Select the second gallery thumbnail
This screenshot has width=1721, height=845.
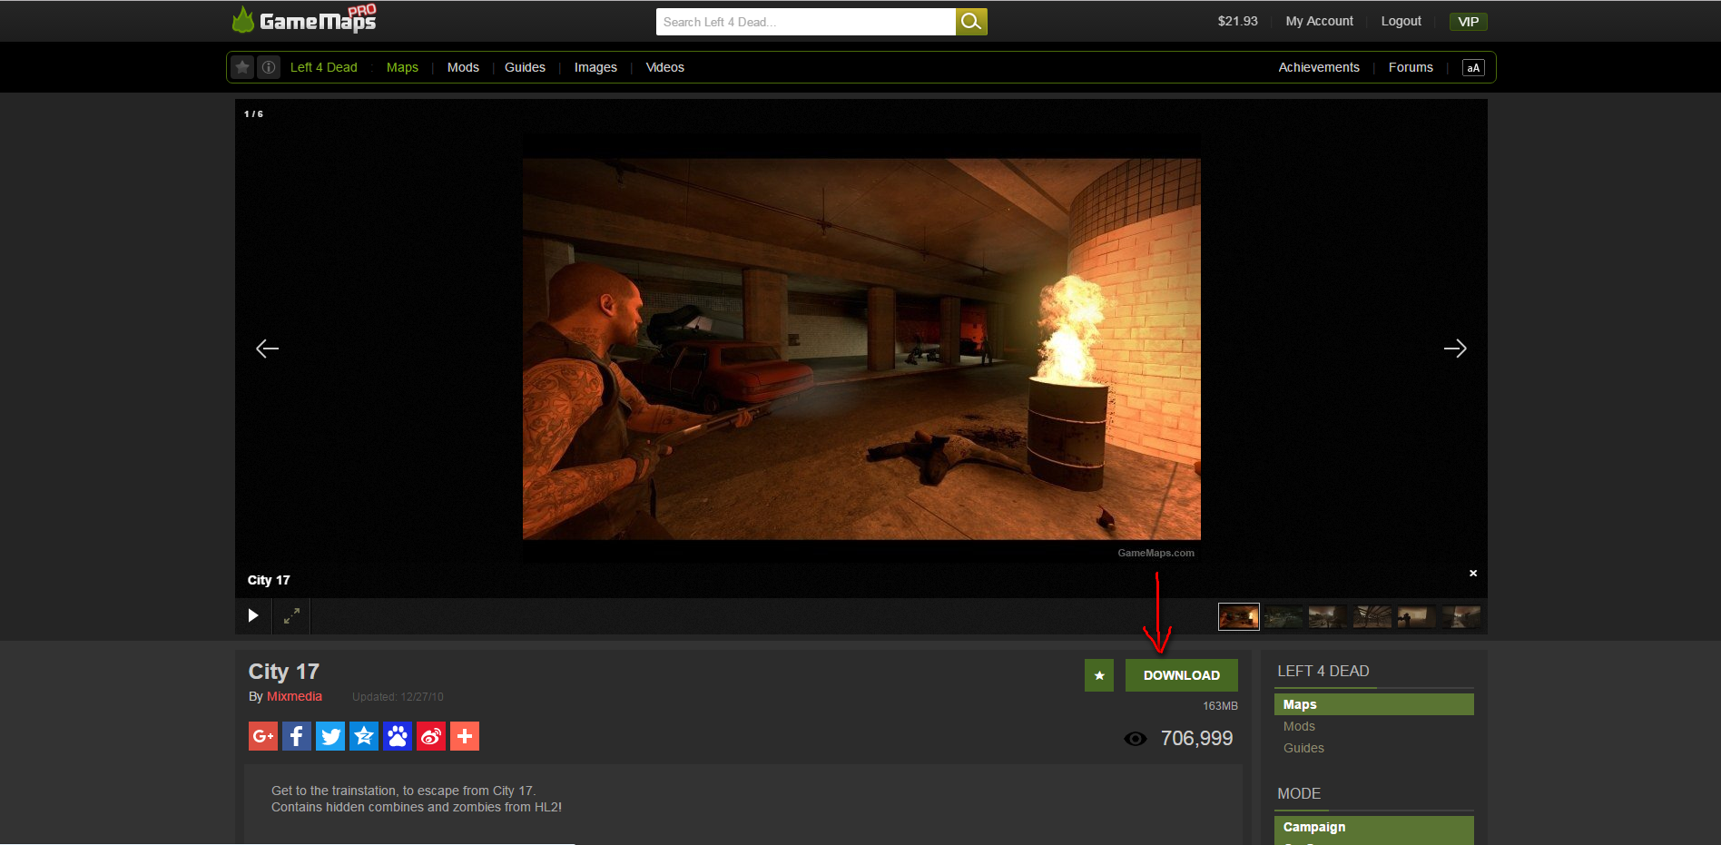pos(1283,617)
